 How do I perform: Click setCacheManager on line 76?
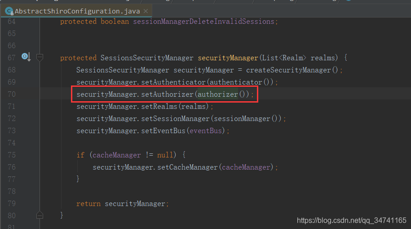[x=187, y=167]
